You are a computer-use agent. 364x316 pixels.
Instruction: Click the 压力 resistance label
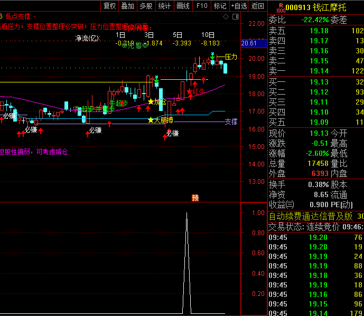coord(231,57)
